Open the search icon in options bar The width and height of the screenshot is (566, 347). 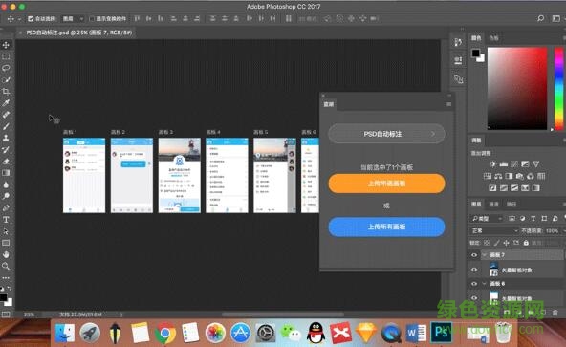pos(540,18)
